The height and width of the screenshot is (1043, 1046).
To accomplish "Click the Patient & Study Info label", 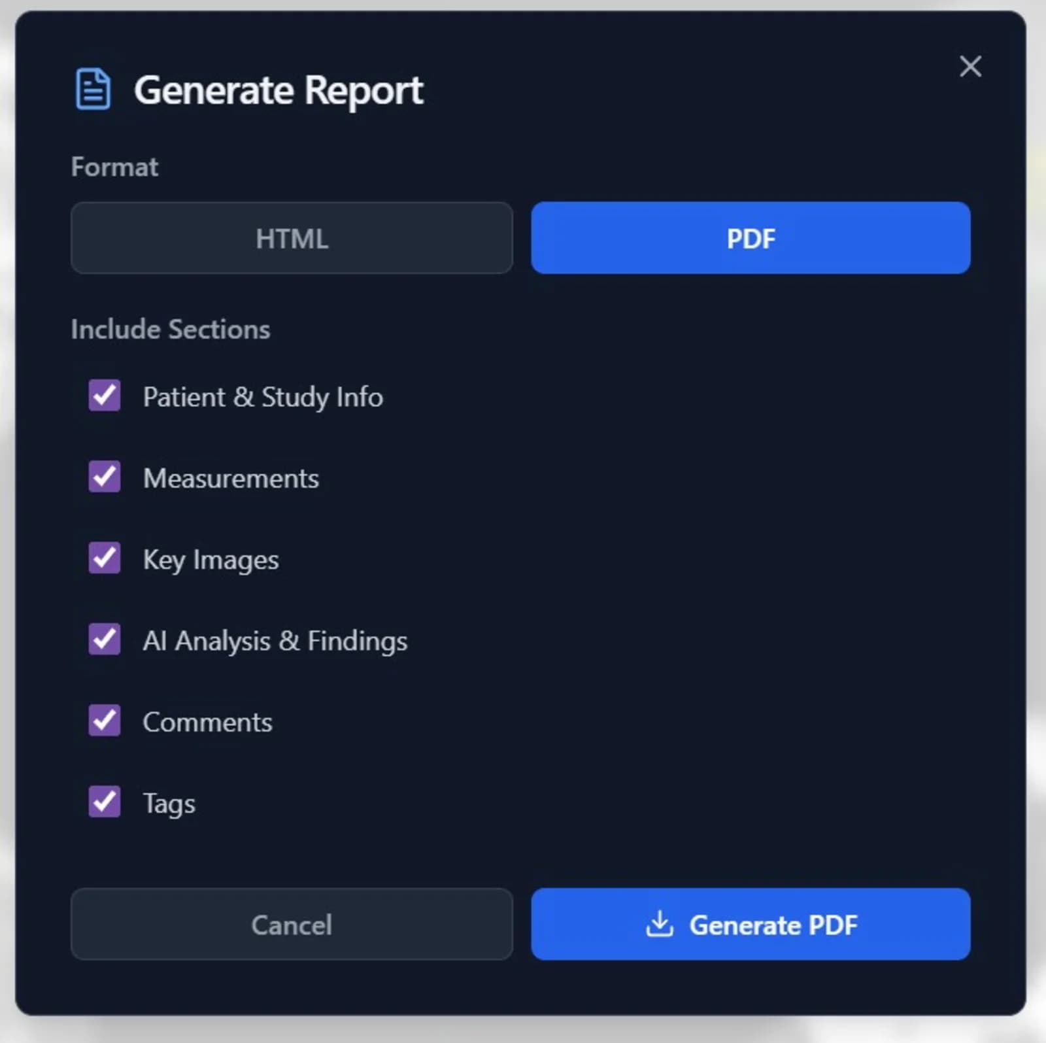I will coord(263,396).
